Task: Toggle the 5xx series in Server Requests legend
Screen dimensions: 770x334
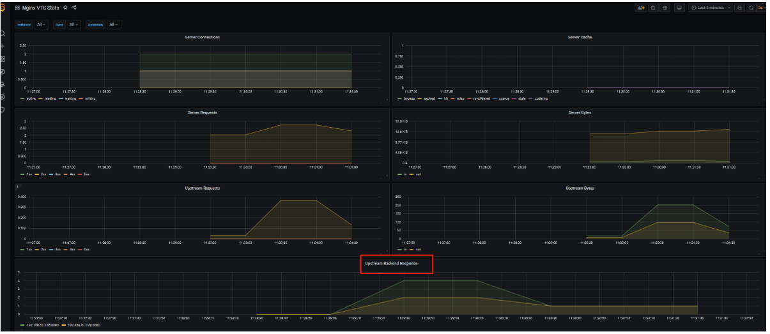Action: (86, 174)
